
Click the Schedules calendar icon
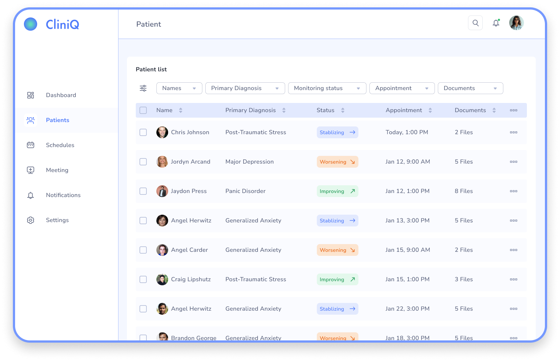pyautogui.click(x=31, y=145)
